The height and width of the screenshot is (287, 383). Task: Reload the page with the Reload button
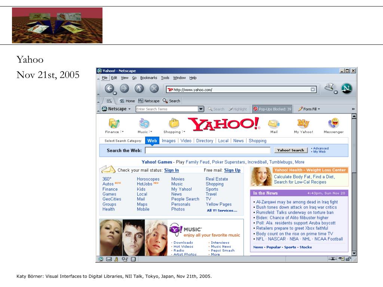tap(139, 88)
